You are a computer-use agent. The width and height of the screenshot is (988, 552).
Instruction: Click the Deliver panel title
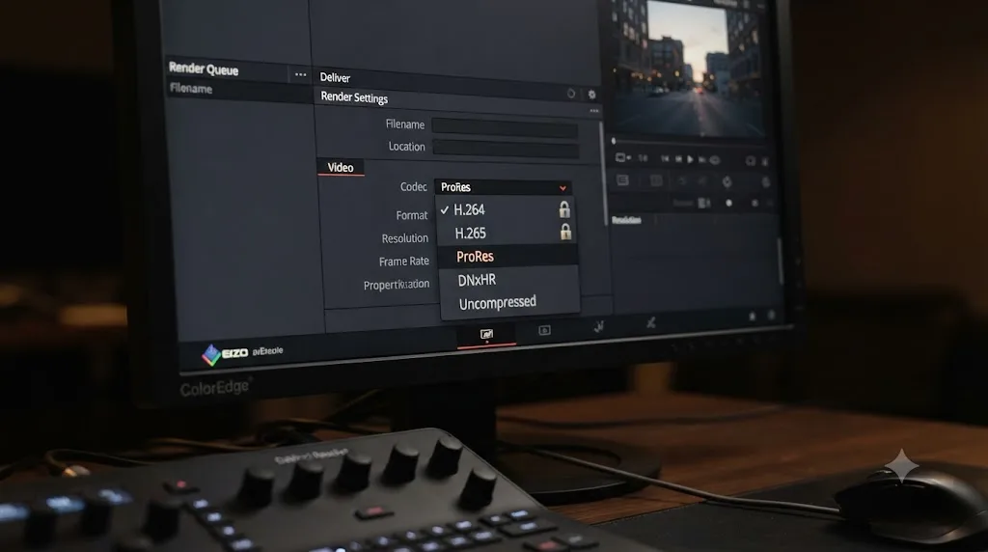335,77
